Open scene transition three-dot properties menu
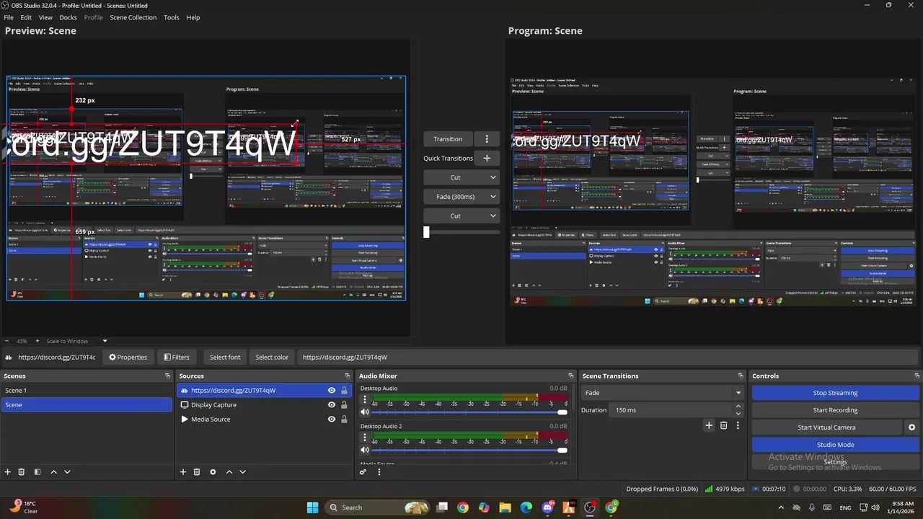Viewport: 923px width, 519px height. pyautogui.click(x=738, y=425)
